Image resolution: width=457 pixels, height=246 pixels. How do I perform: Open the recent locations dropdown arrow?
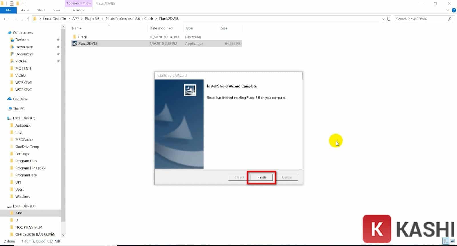point(22,19)
